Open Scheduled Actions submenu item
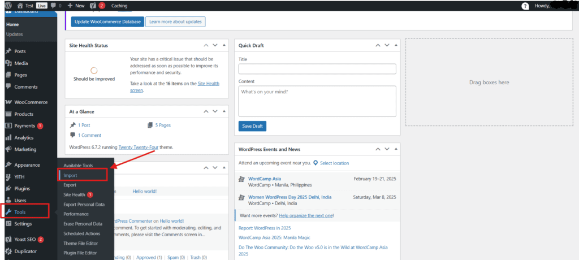 (81, 234)
